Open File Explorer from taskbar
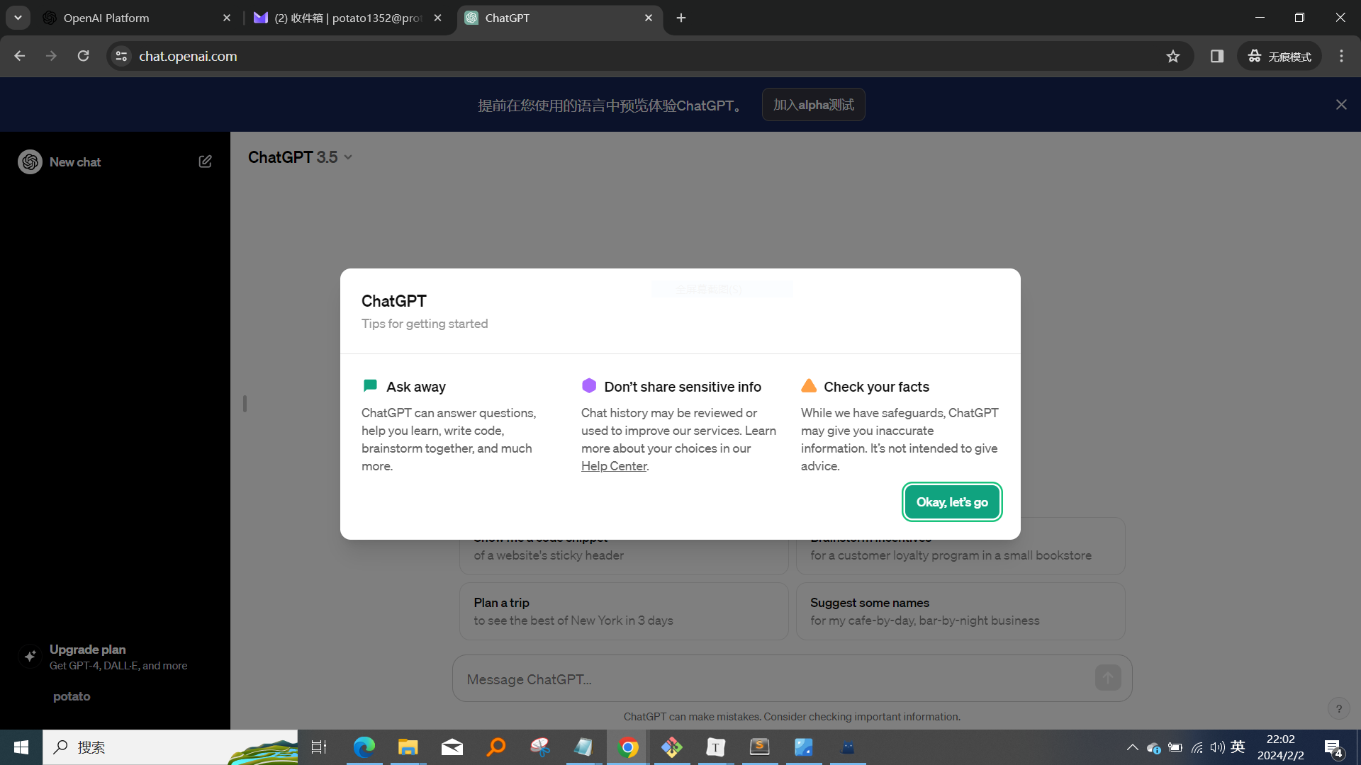 click(x=408, y=747)
